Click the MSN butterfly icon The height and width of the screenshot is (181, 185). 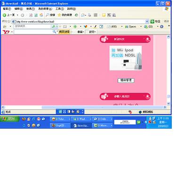(86, 26)
